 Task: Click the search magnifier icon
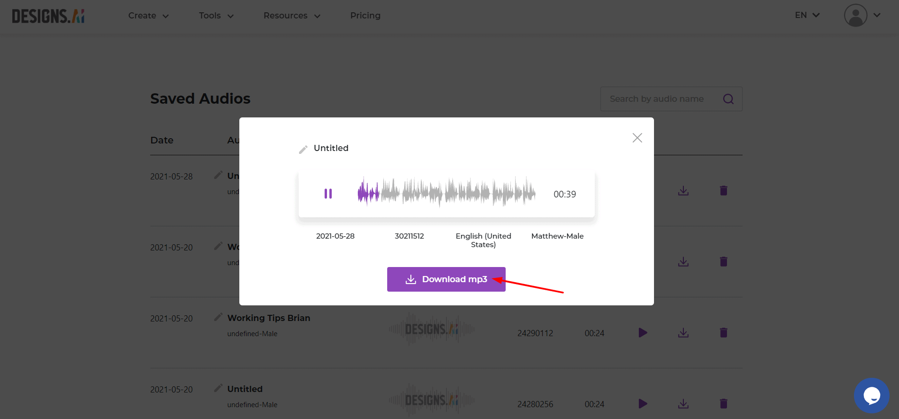tap(728, 99)
